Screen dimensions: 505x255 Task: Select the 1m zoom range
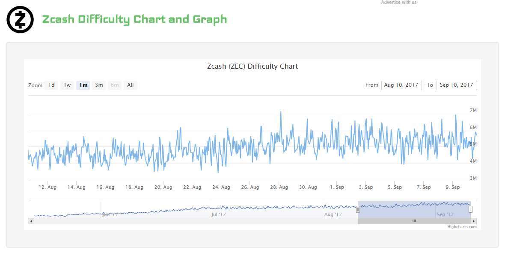click(83, 85)
